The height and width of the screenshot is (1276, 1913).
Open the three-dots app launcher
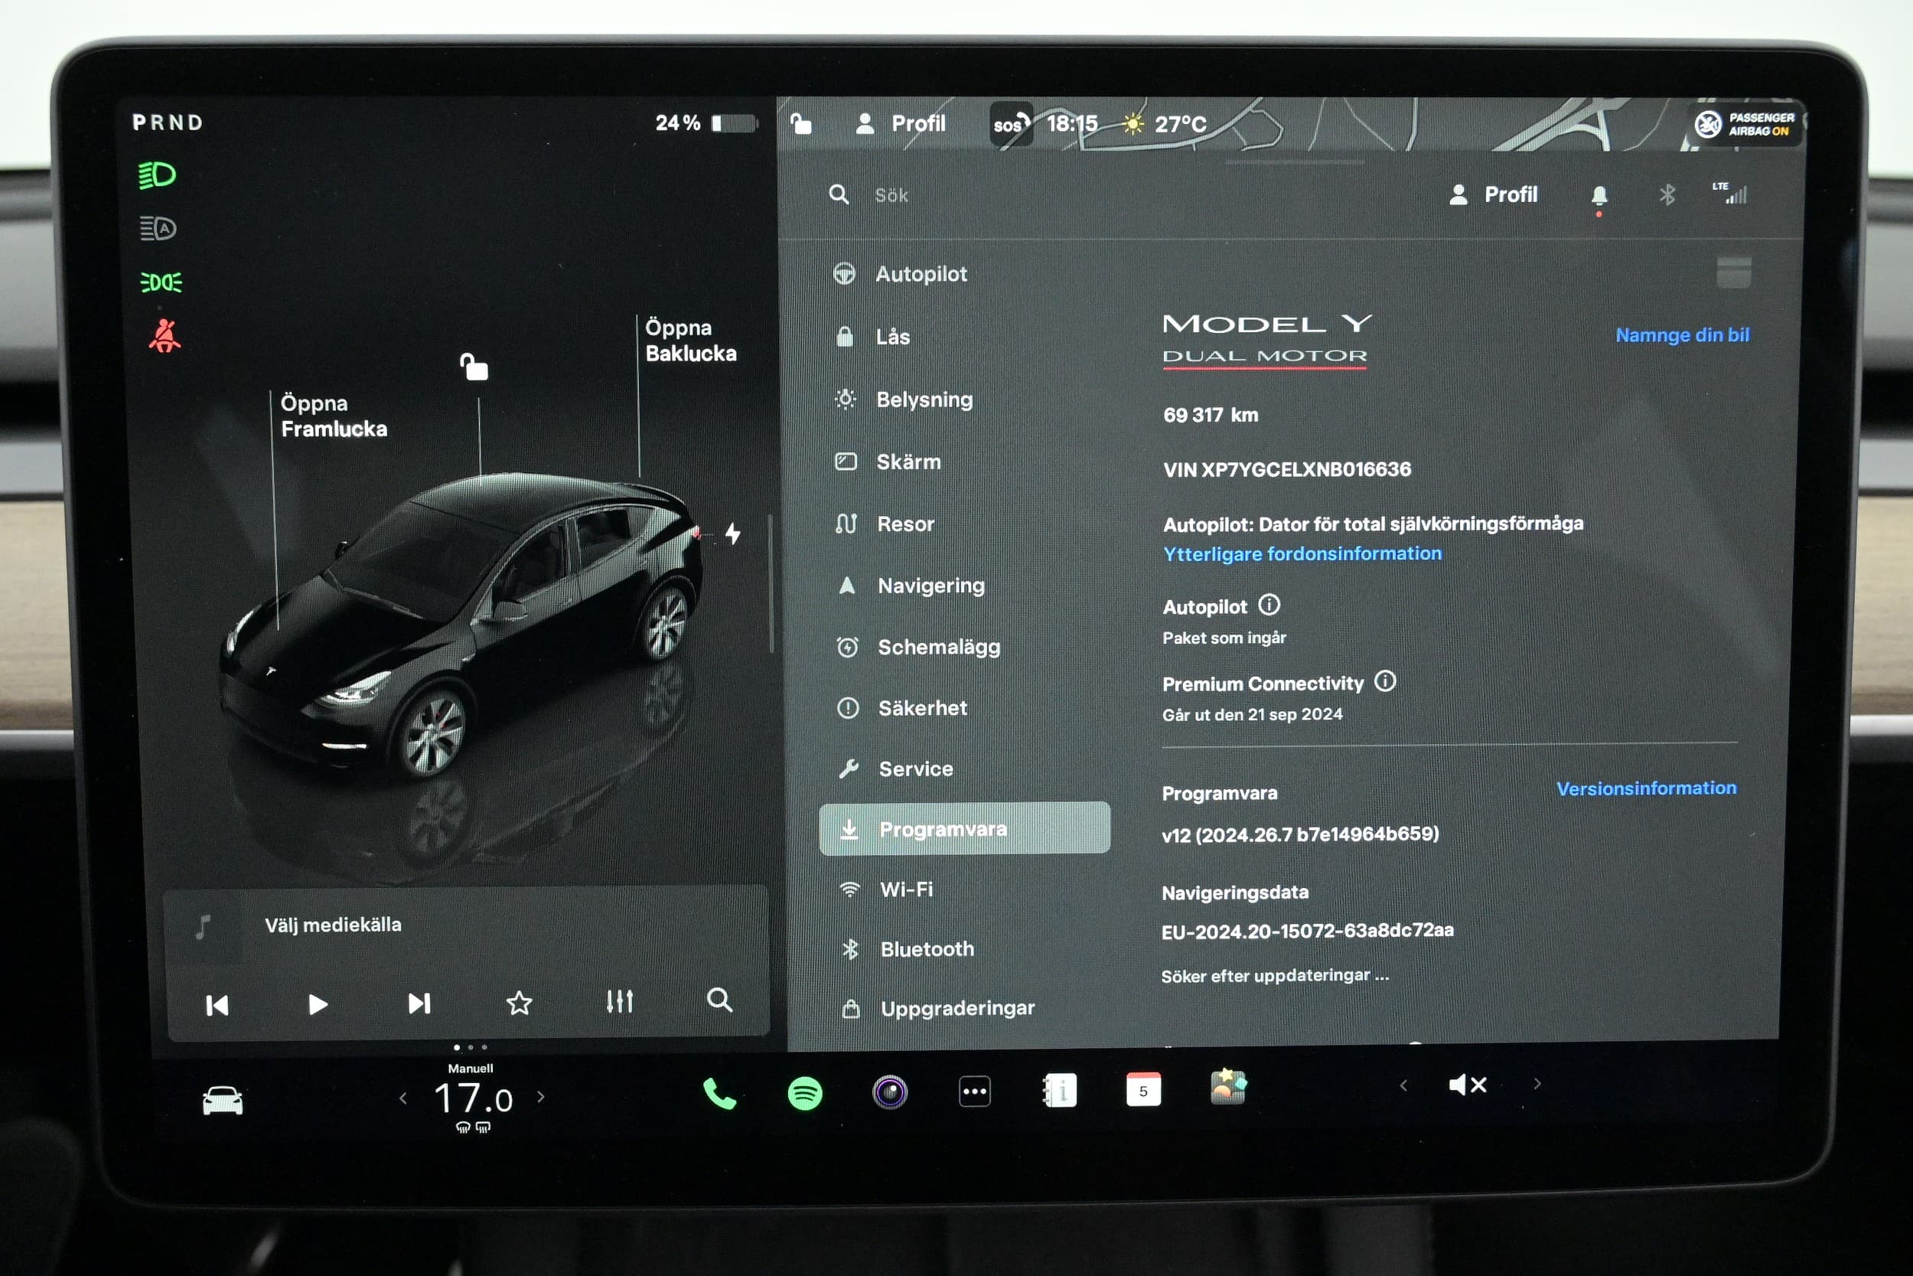click(974, 1092)
